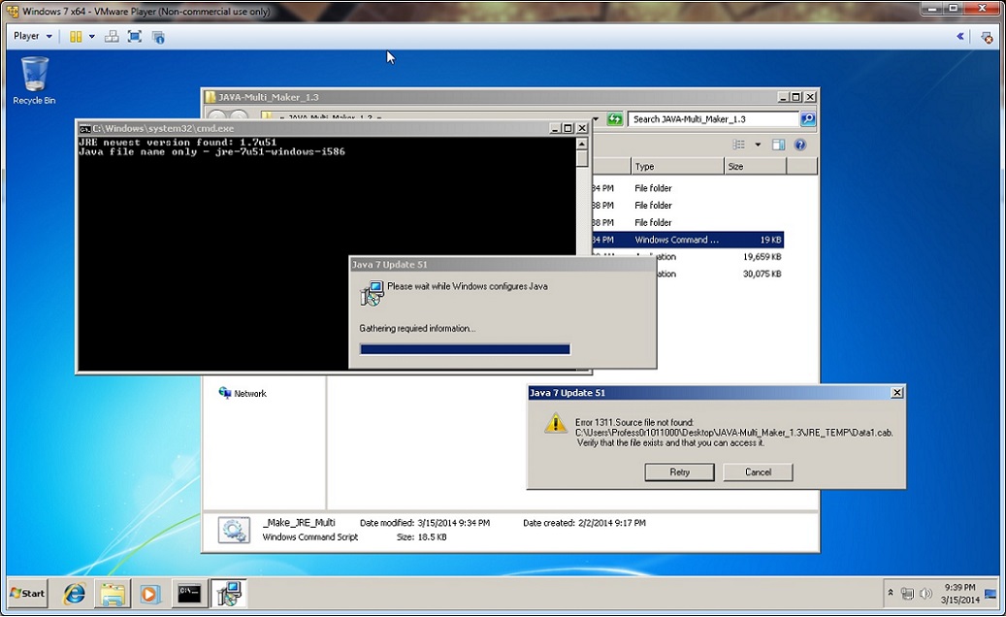Image resolution: width=1006 pixels, height=617 pixels.
Task: Open Windows Explorer taskbar icon
Action: coord(113,594)
